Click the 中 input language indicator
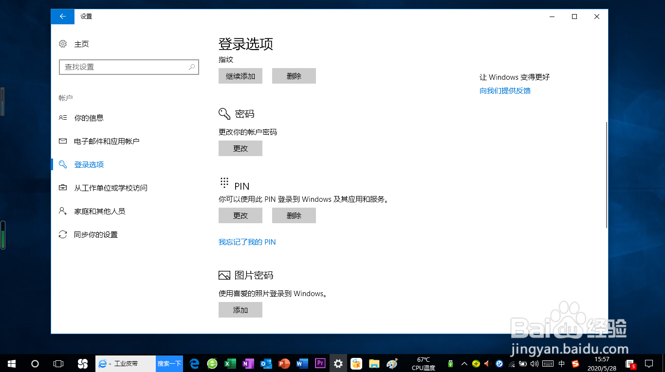Viewport: 665px width, 372px height. pos(562,363)
